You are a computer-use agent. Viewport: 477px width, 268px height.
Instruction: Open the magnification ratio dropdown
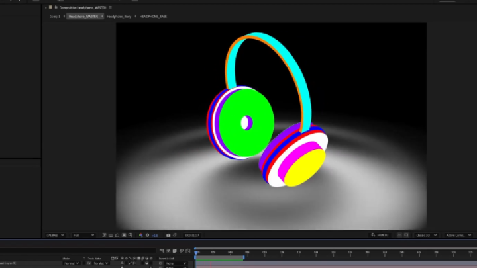click(54, 235)
